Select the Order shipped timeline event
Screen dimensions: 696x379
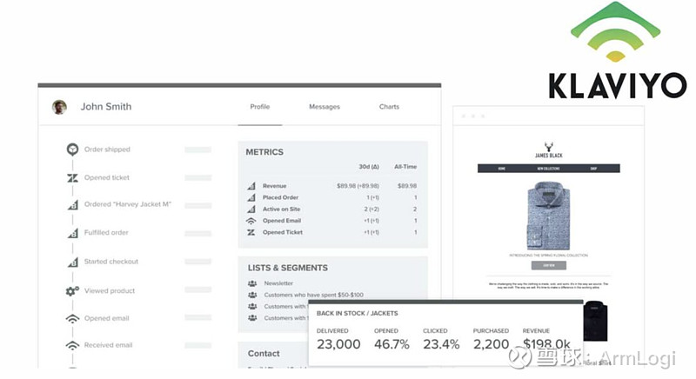click(107, 150)
